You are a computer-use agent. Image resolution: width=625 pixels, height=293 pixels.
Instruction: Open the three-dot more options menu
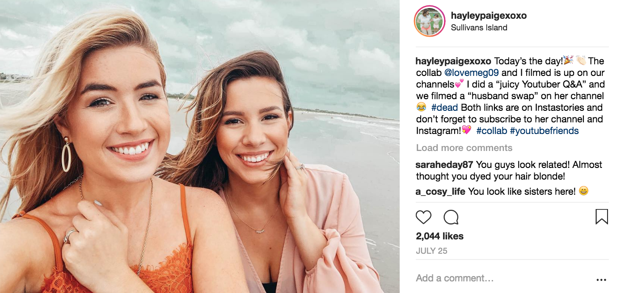point(601,280)
